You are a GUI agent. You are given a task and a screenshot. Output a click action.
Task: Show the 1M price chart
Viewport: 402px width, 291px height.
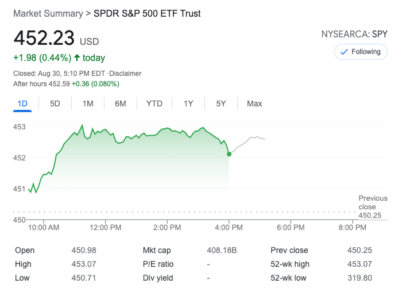point(88,104)
